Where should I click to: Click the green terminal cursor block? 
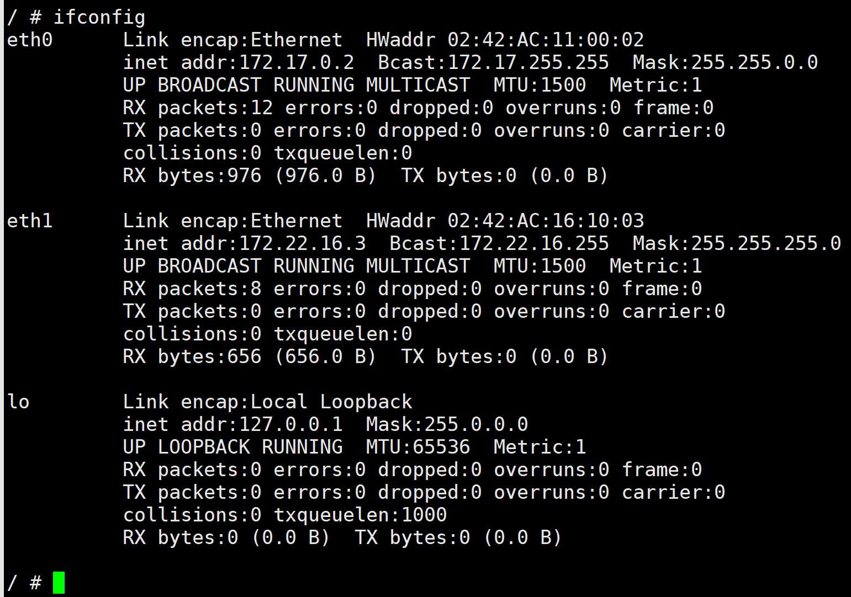pos(59,583)
